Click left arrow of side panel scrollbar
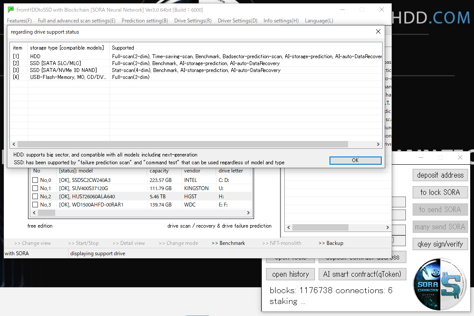 click(x=289, y=228)
